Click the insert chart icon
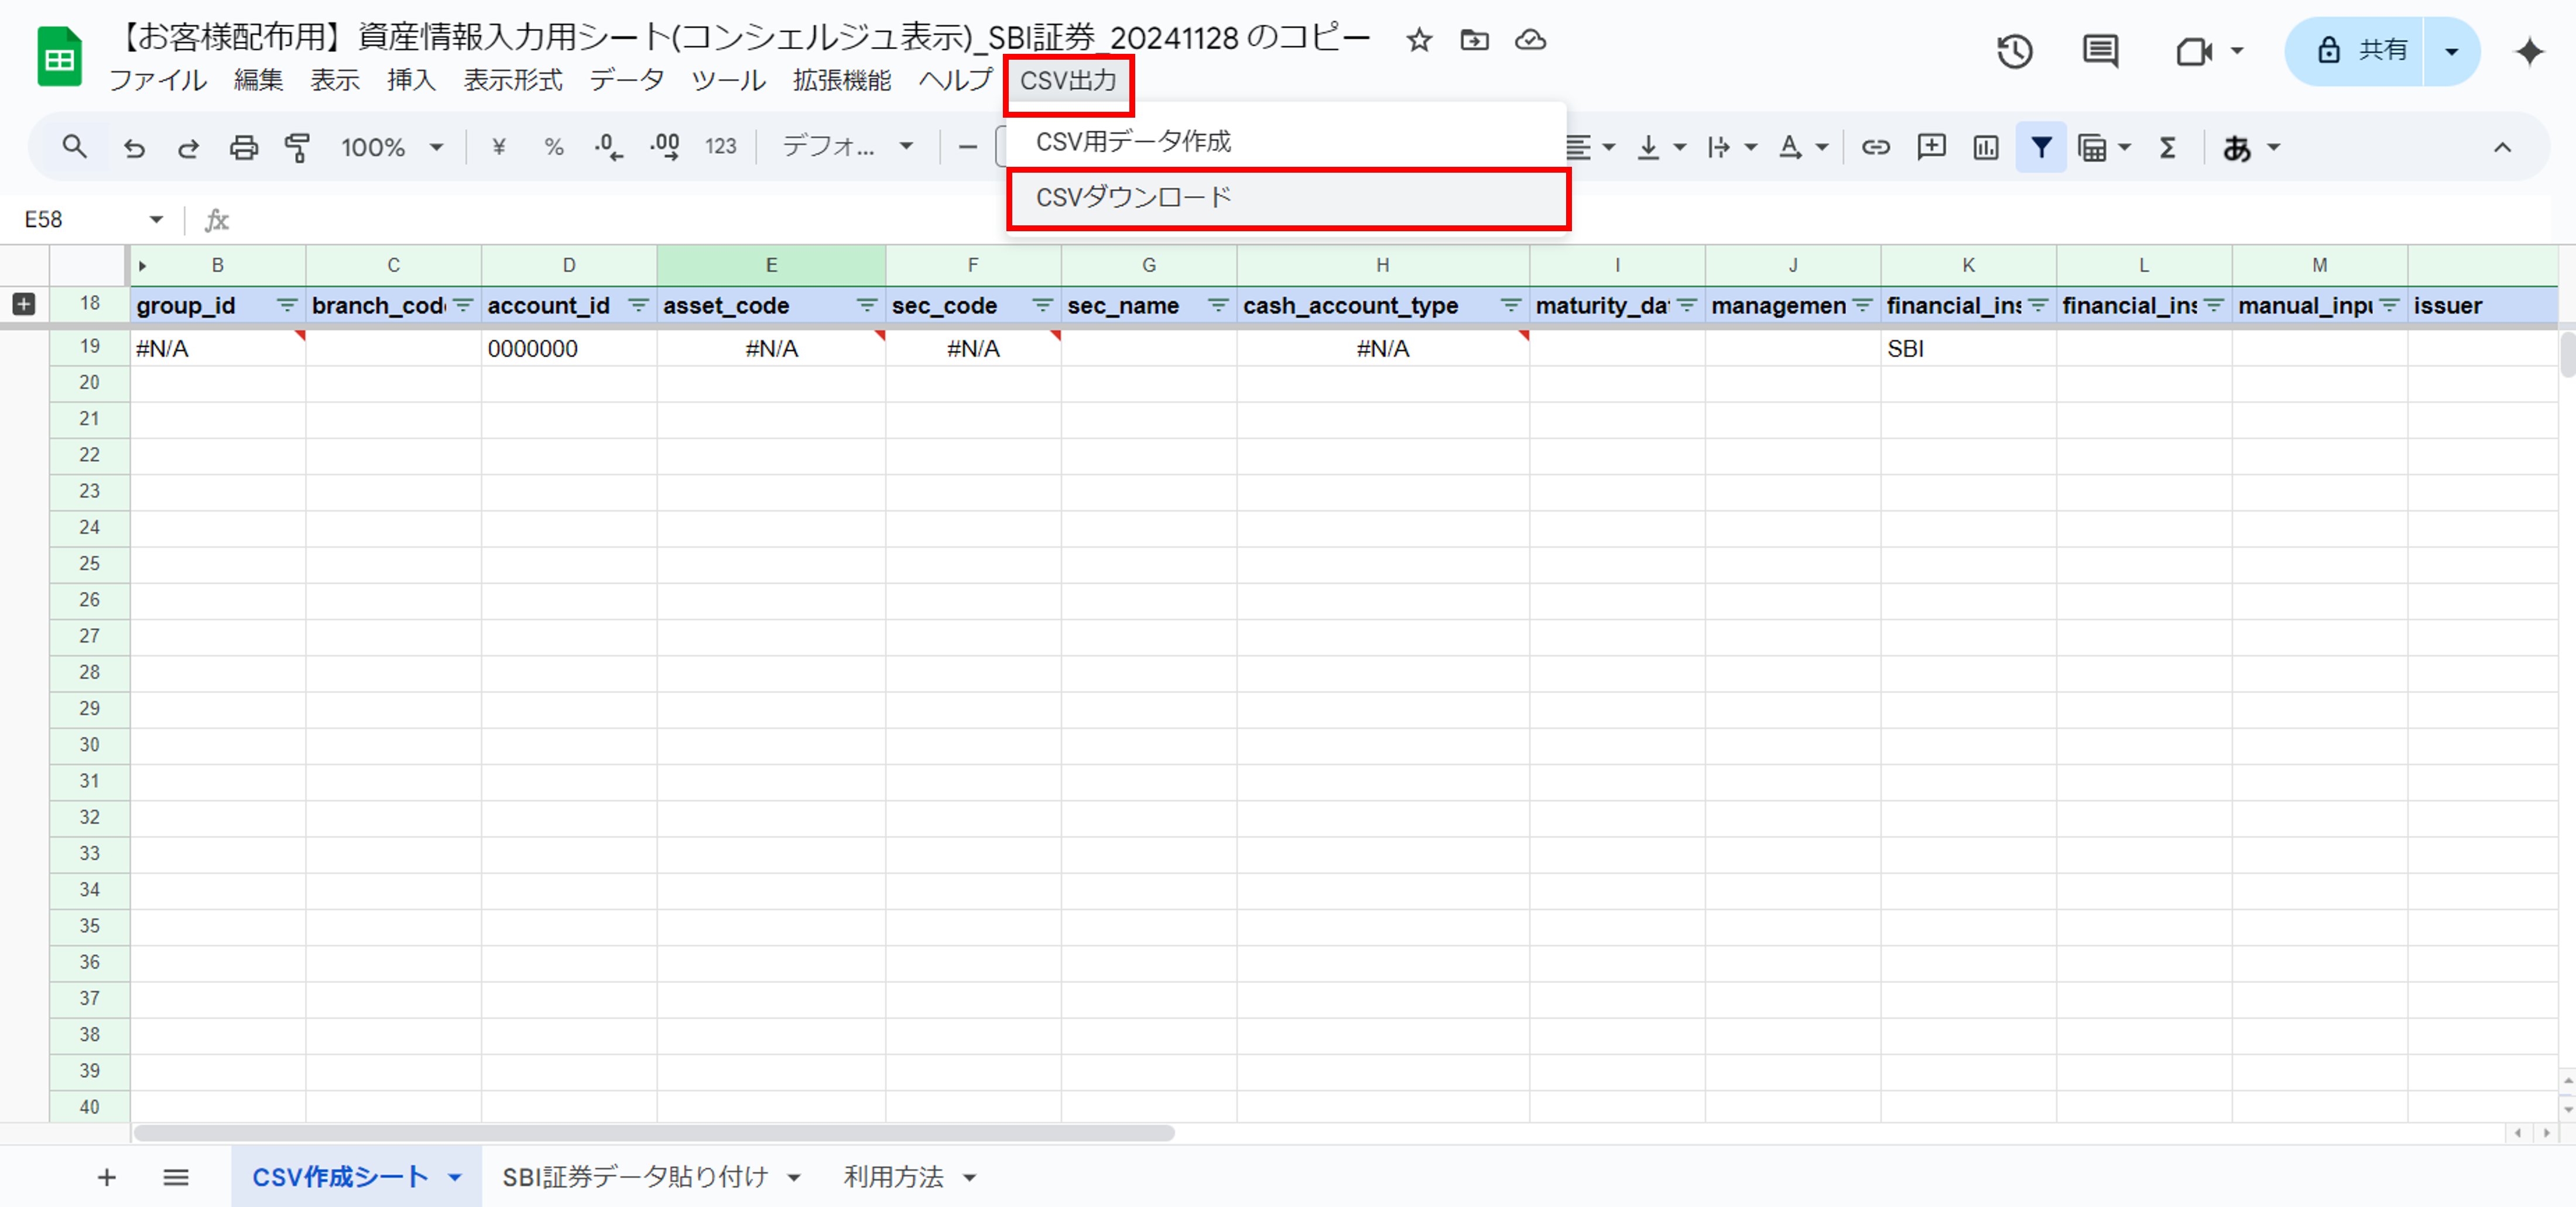The image size is (2576, 1207). 1985,148
